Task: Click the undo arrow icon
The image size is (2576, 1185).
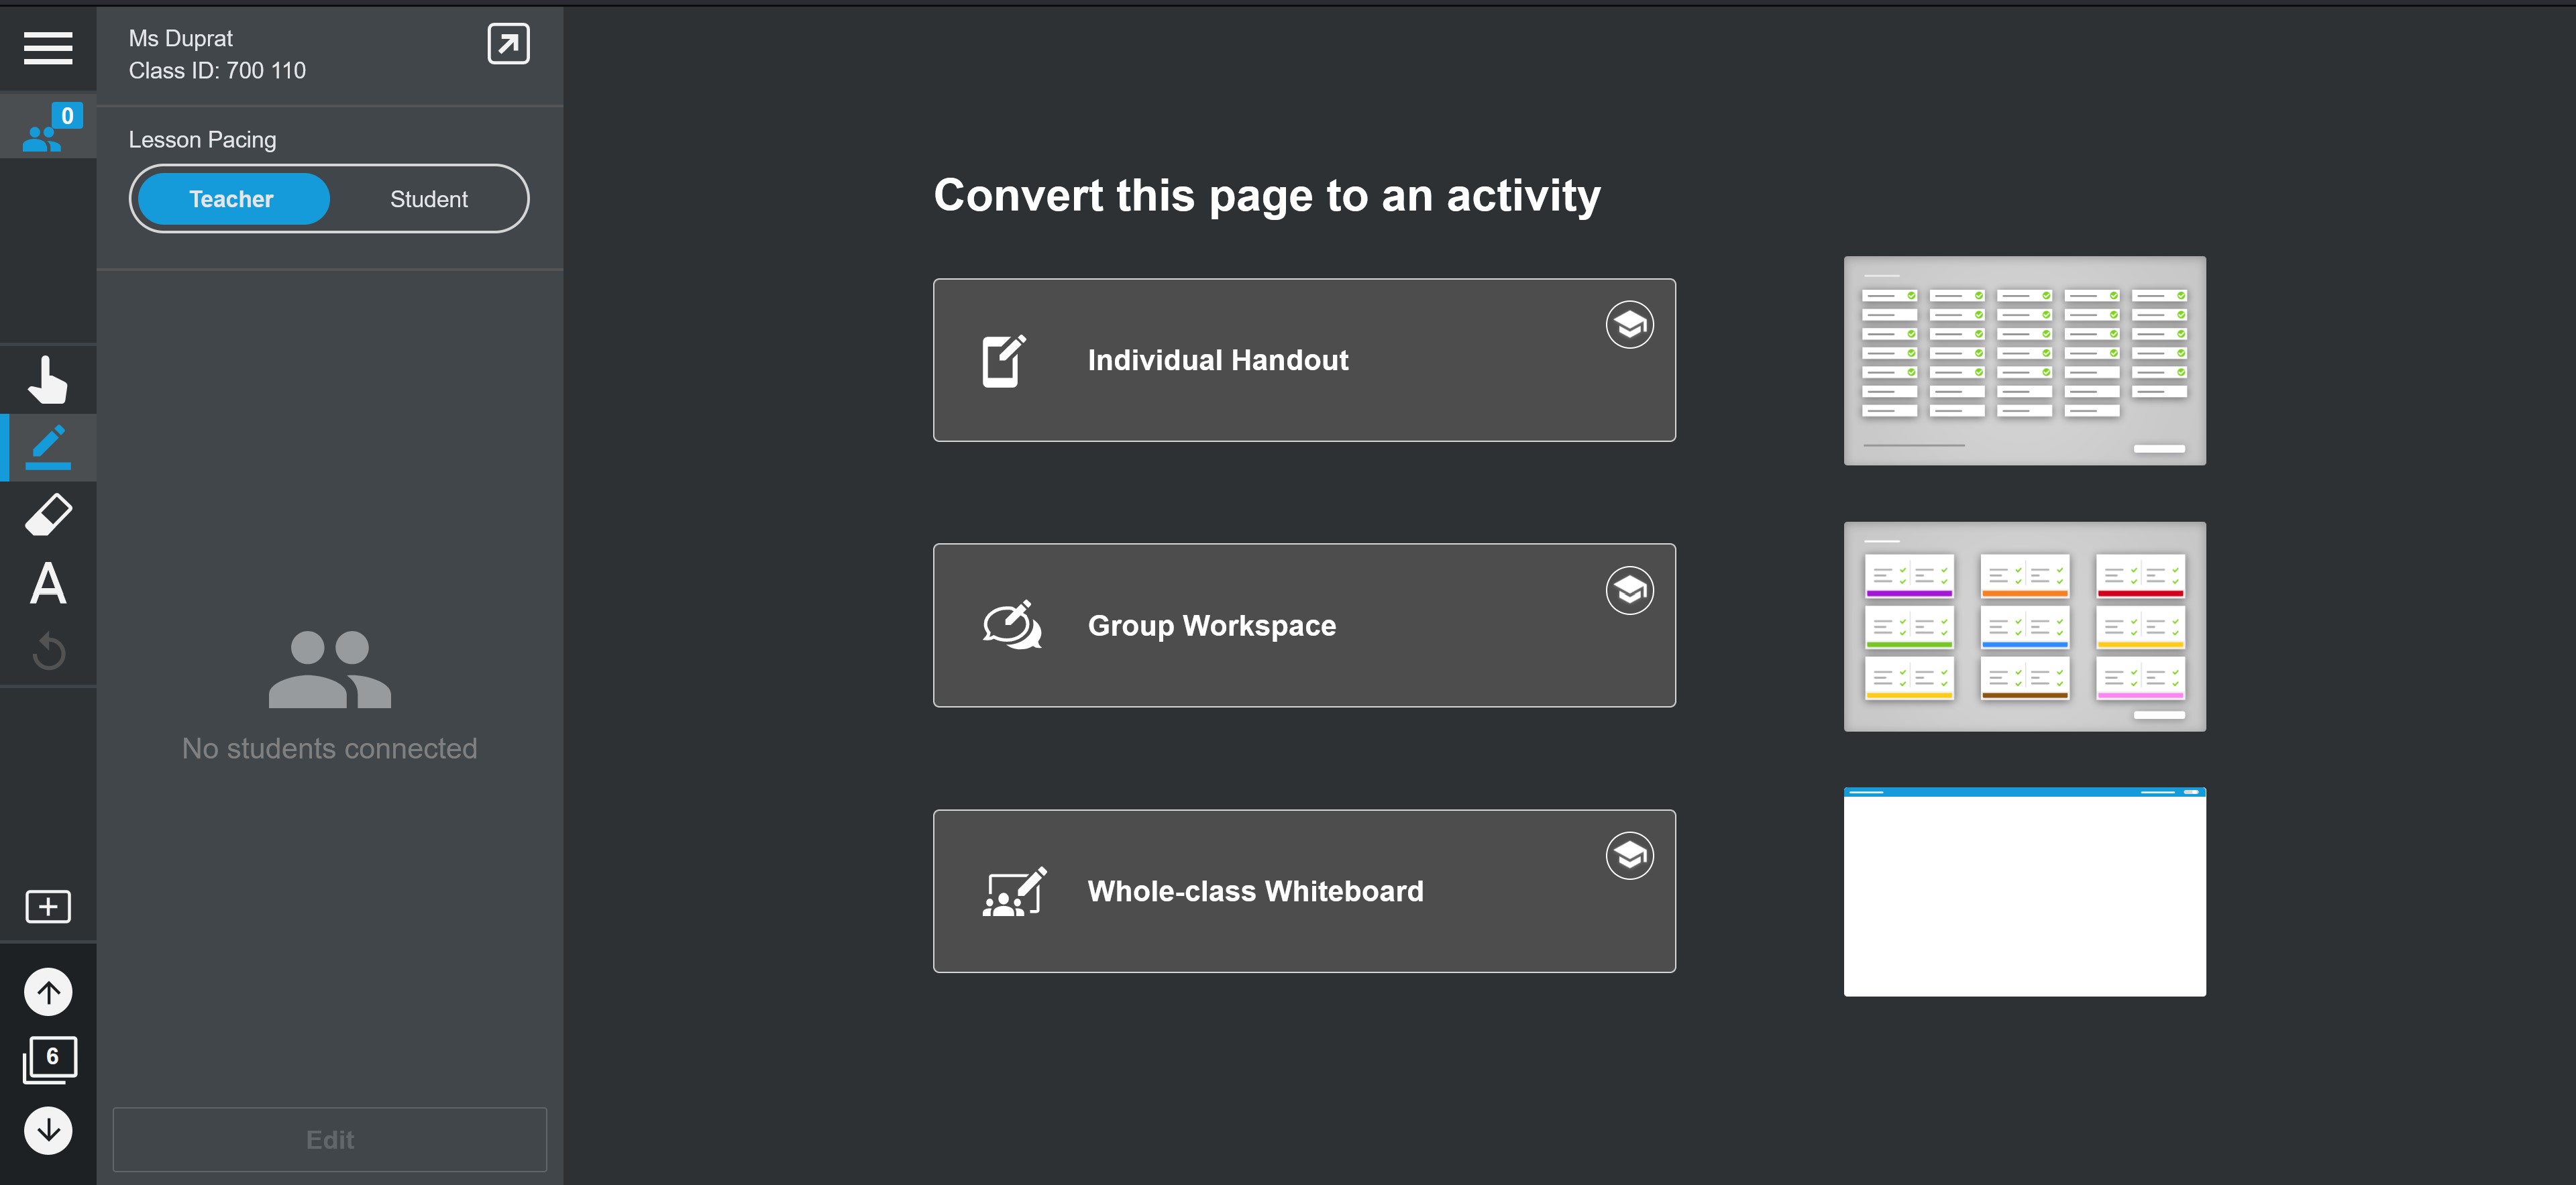Action: tap(48, 651)
